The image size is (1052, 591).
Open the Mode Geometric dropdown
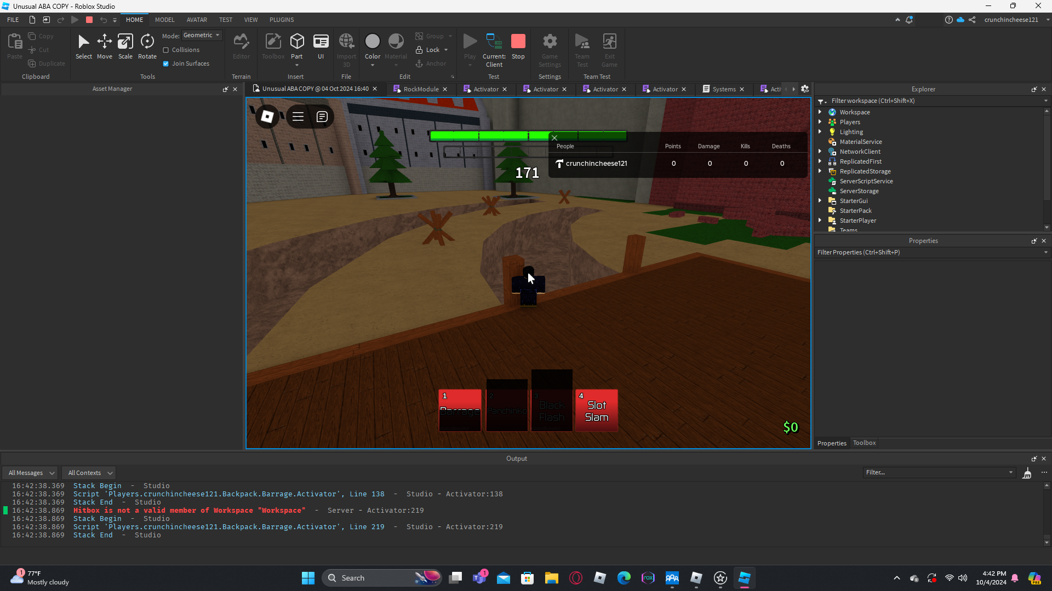click(202, 36)
